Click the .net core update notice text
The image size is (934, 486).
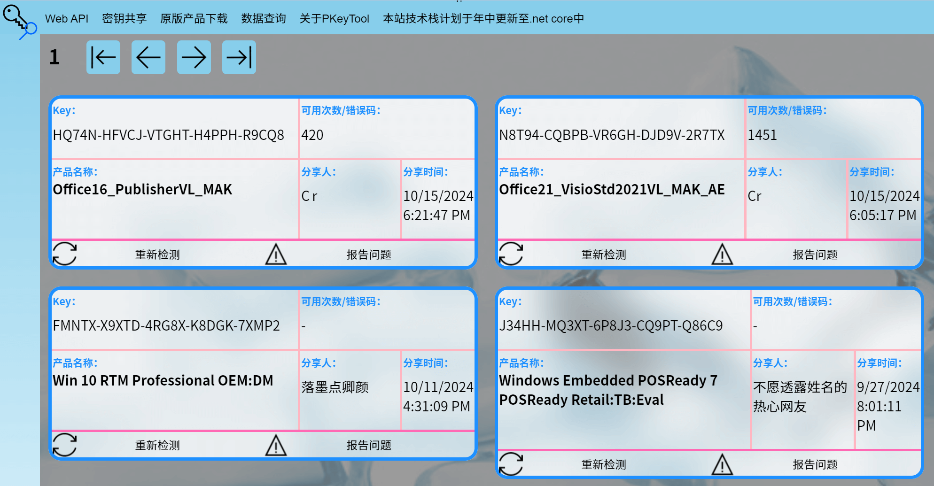(x=483, y=19)
